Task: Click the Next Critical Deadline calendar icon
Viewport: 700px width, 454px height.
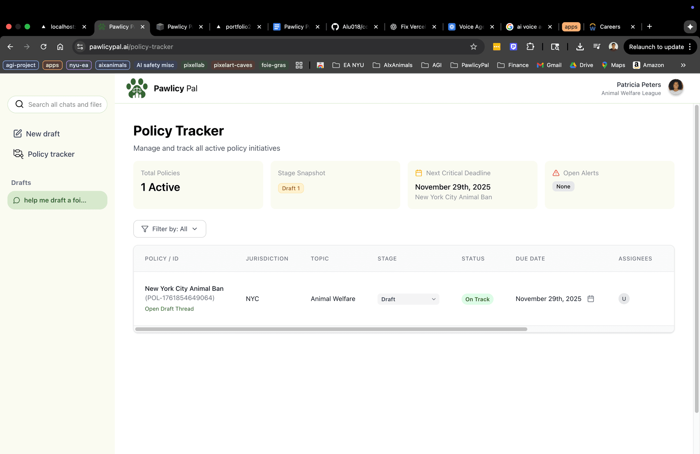Action: tap(418, 173)
